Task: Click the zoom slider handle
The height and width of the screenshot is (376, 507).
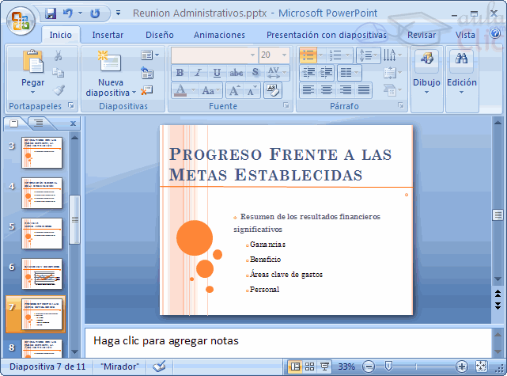Action: click(388, 367)
